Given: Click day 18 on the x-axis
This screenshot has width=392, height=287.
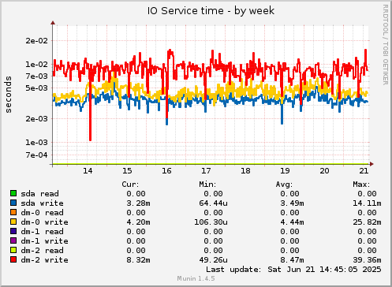Looking at the screenshot, I should 245,171.
